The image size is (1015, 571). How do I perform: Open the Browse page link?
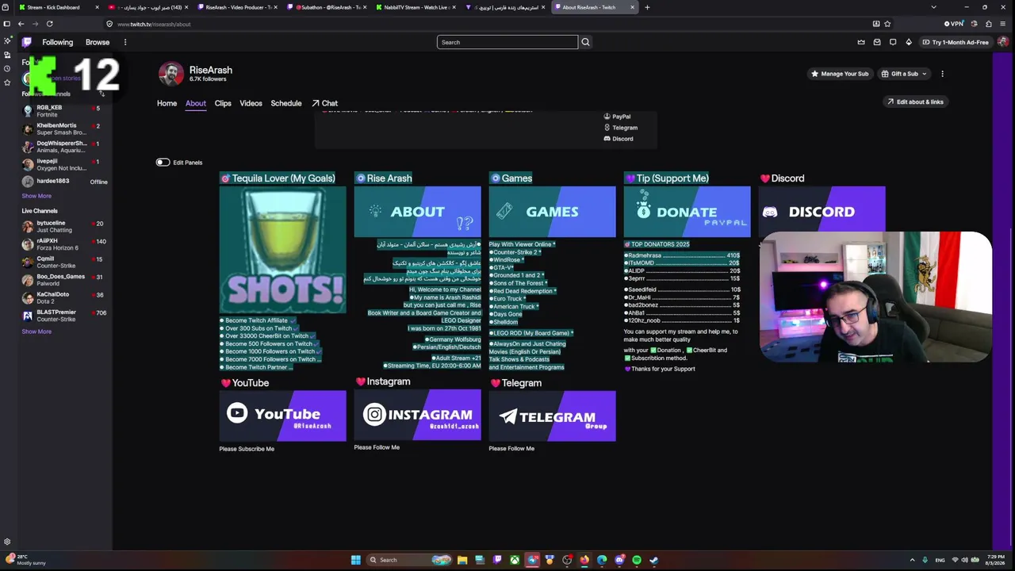[98, 42]
